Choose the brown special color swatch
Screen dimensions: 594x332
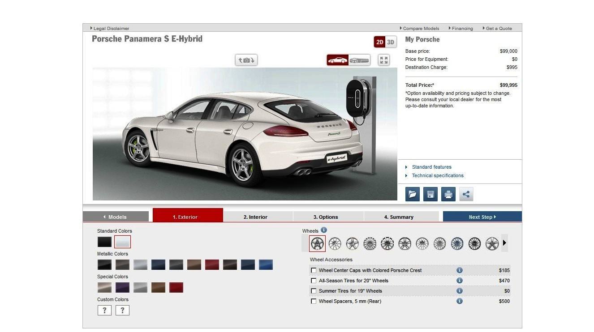[158, 288]
